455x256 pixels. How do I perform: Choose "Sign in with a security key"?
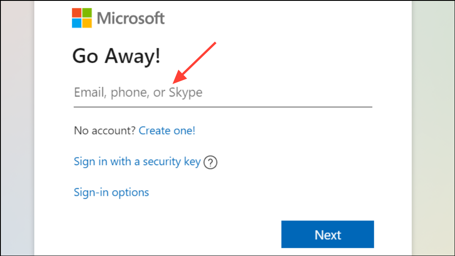tap(137, 161)
